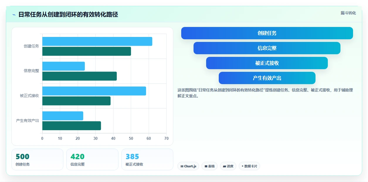
Task: Click the x-axis tick label 40
Action: tap(113, 138)
